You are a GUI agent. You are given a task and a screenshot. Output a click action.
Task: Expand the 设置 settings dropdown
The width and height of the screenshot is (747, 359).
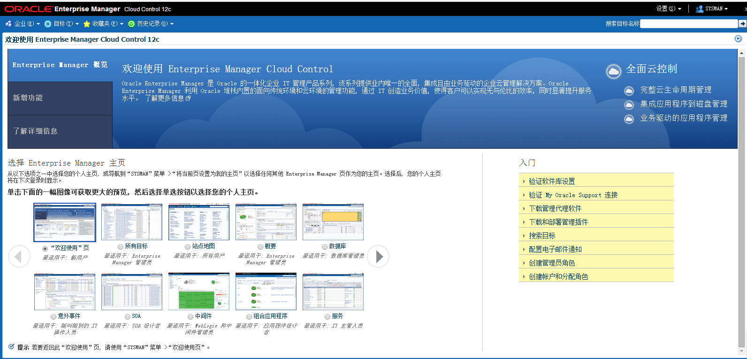pos(669,8)
